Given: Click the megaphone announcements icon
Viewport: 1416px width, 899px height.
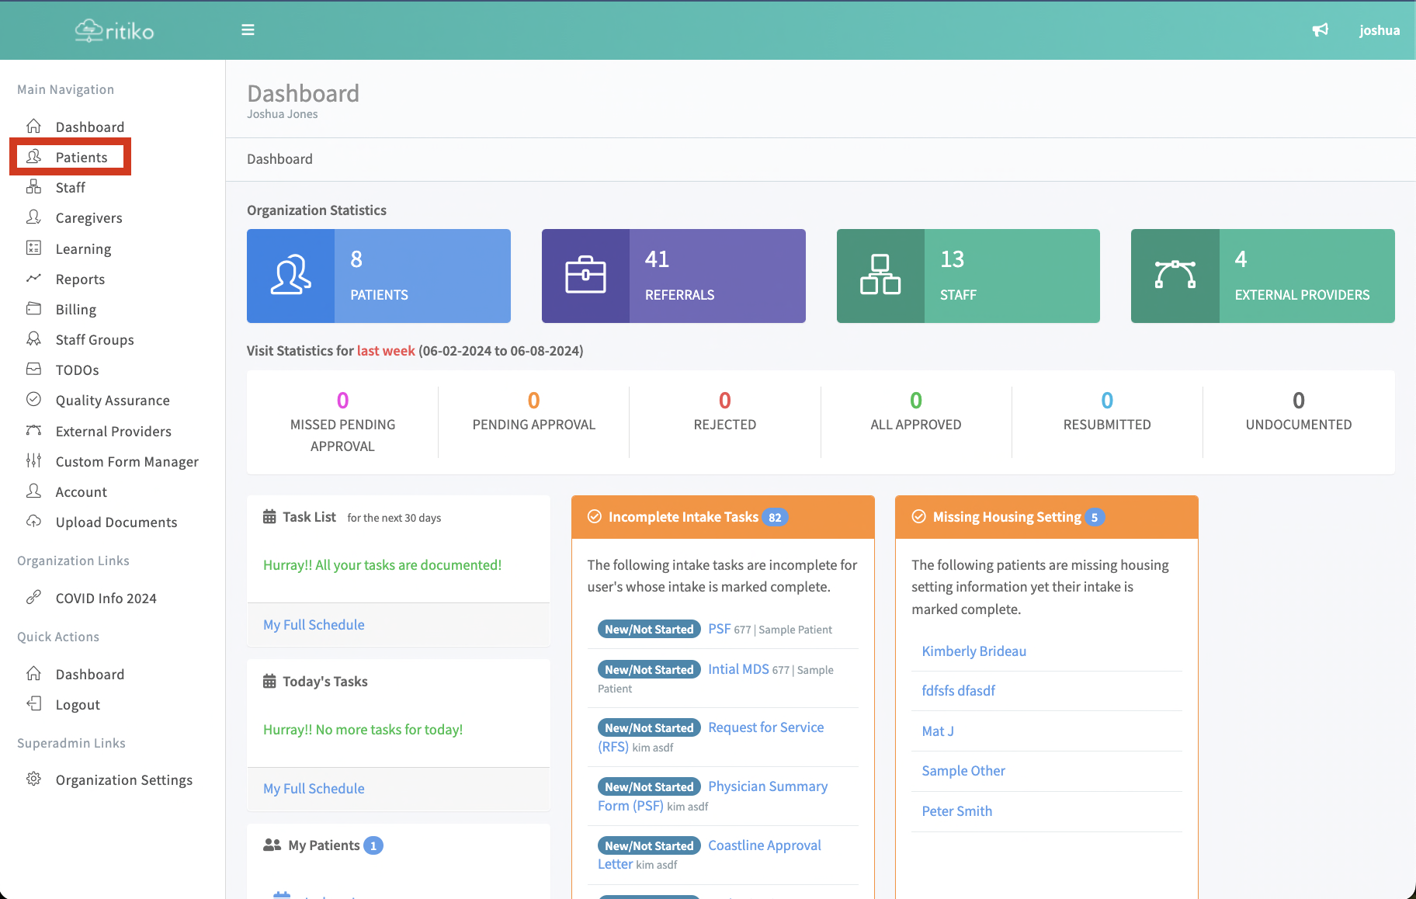Looking at the screenshot, I should point(1320,30).
